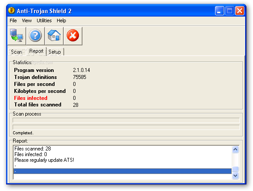Open help via blue question mark icon
Viewport: 253px width, 191px height.
pos(35,36)
